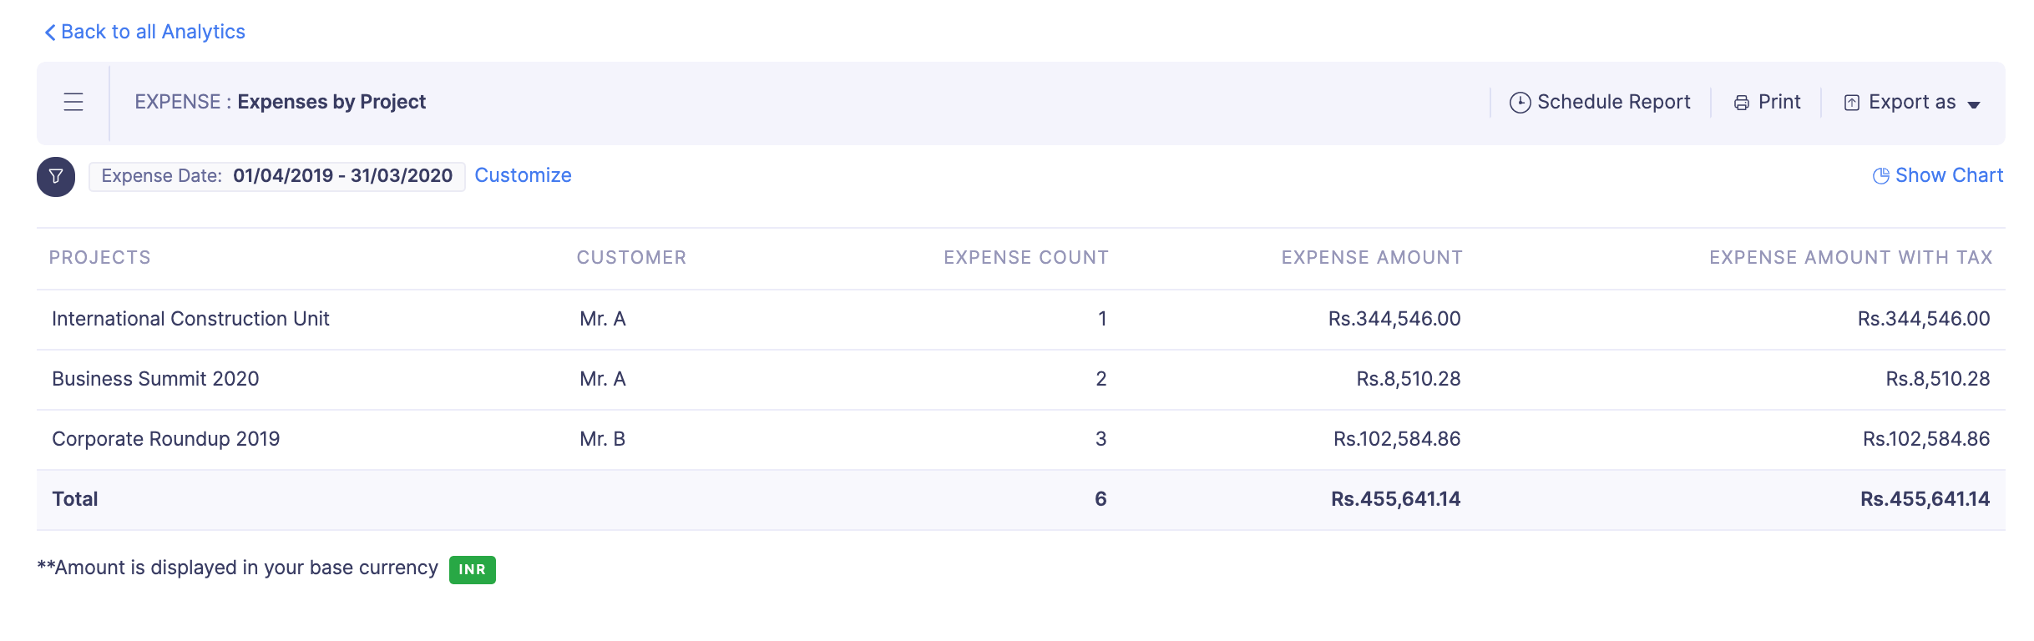Click the filter funnel icon
Image resolution: width=2034 pixels, height=641 pixels.
coord(56,176)
